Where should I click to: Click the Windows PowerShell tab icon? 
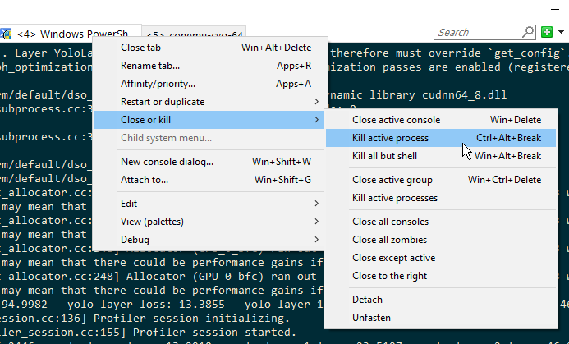tap(6, 34)
